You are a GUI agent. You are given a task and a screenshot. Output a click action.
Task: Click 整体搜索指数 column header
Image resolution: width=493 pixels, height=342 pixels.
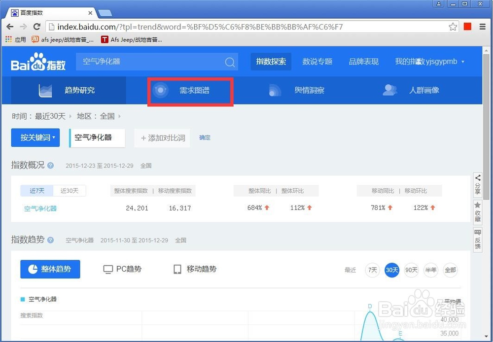131,191
